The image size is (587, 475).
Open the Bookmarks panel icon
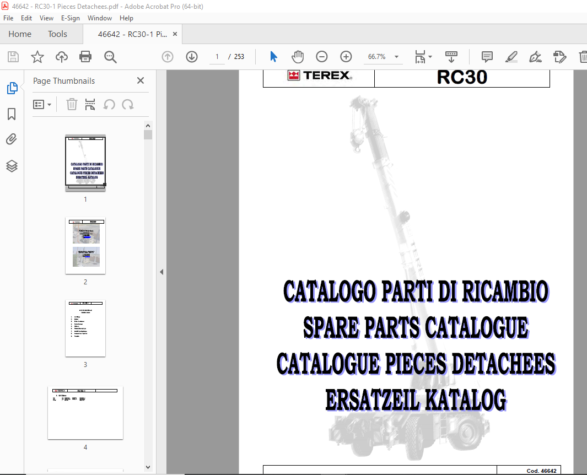click(12, 114)
